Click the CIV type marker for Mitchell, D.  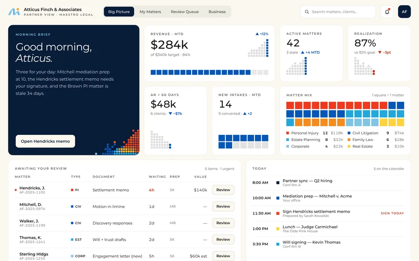tap(72, 206)
